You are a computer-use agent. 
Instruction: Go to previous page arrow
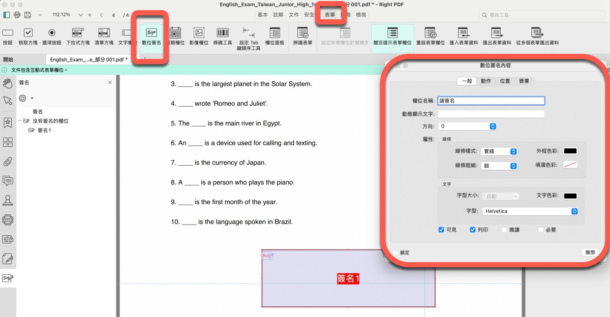[102, 15]
